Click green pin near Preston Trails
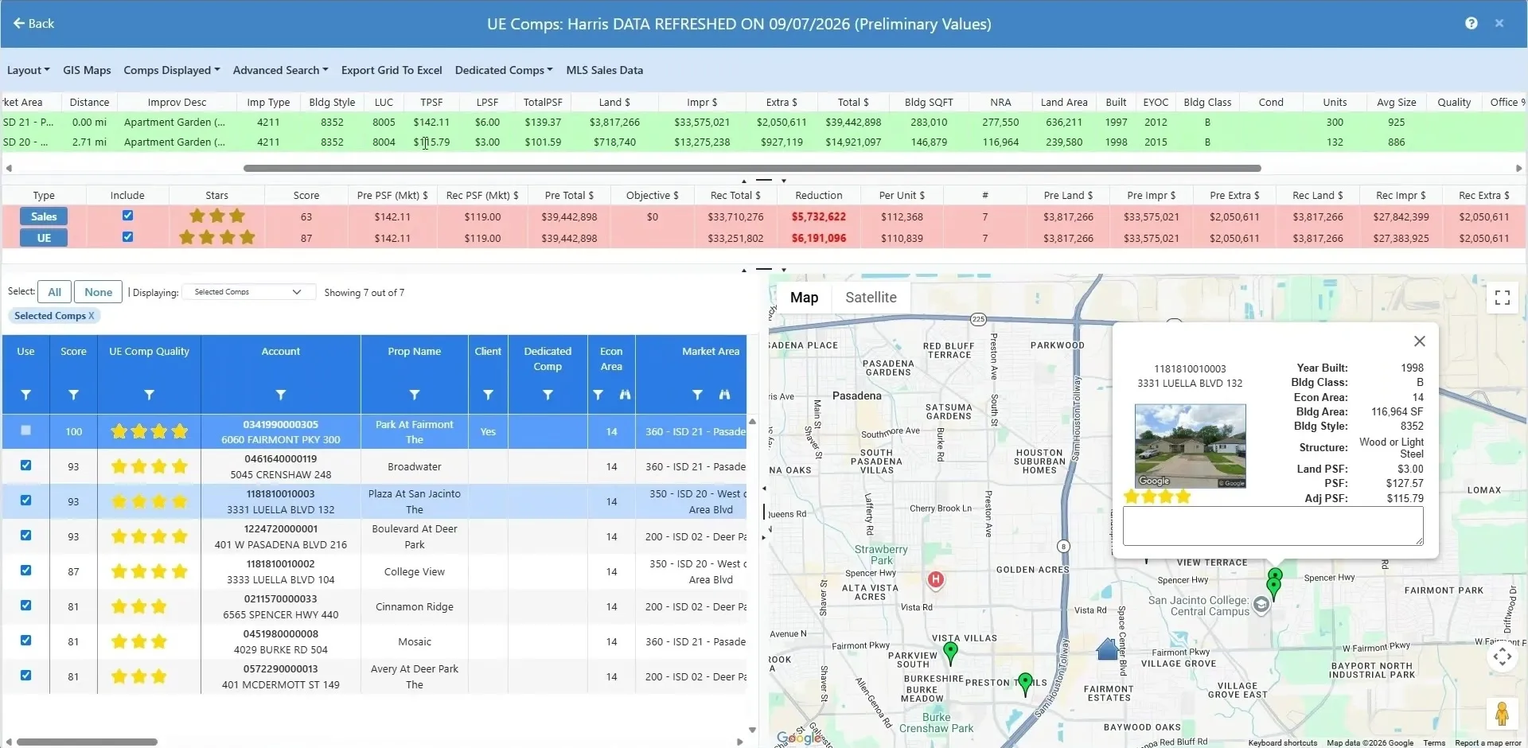1528x748 pixels. pyautogui.click(x=1025, y=684)
